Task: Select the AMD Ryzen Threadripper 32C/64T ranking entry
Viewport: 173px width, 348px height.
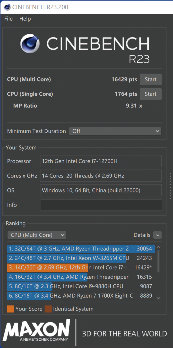Action: [x=81, y=249]
